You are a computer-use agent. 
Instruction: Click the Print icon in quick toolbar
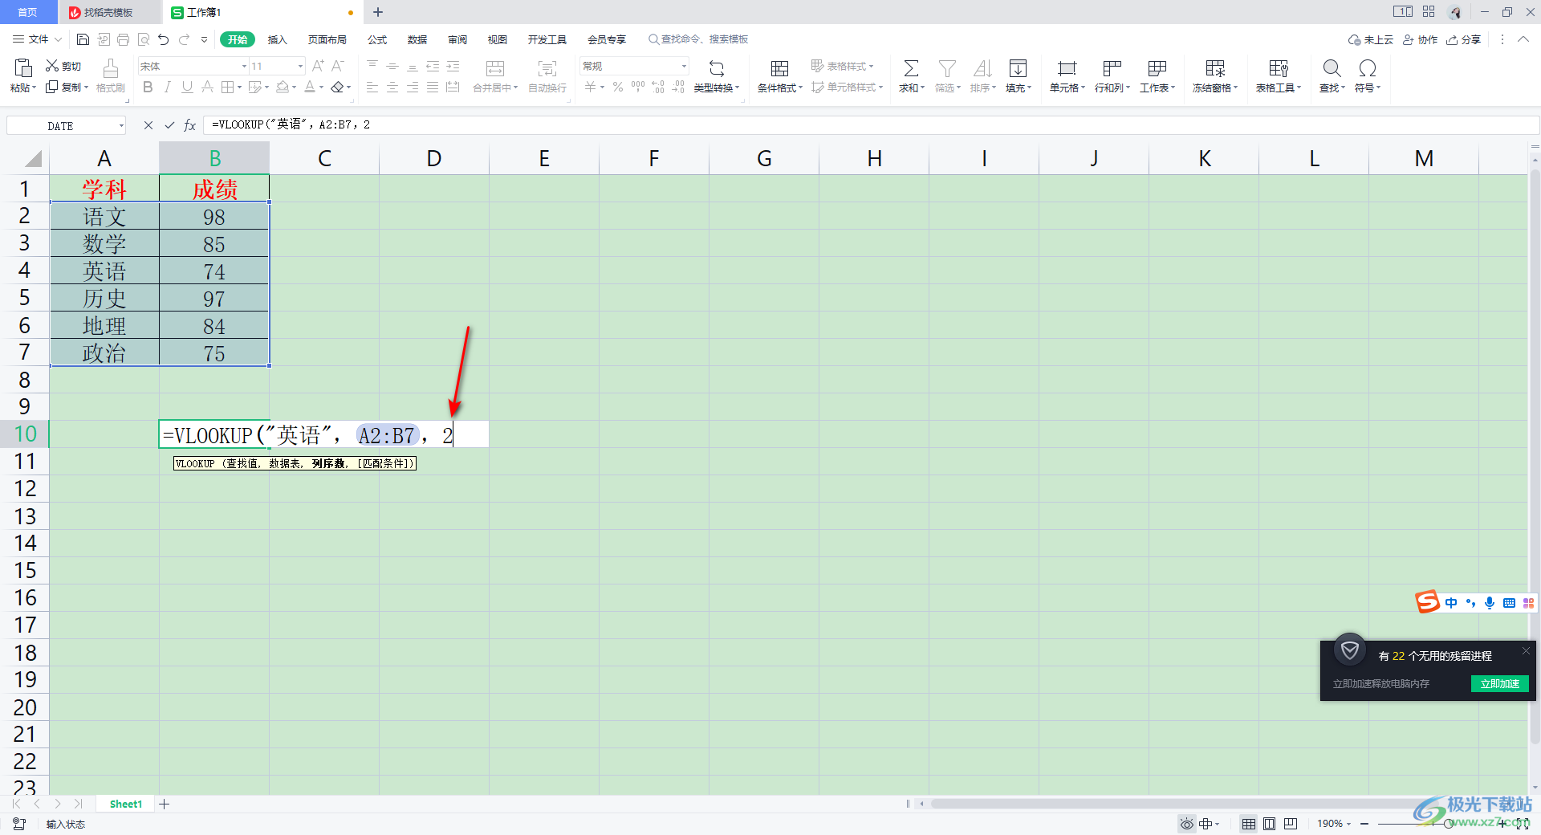click(x=123, y=39)
